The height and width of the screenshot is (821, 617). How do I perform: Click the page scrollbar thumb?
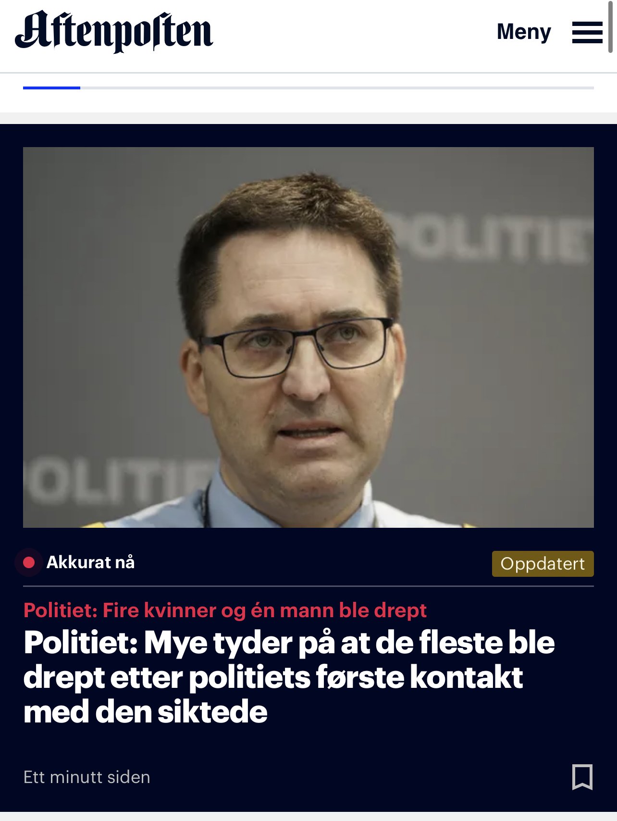(611, 26)
